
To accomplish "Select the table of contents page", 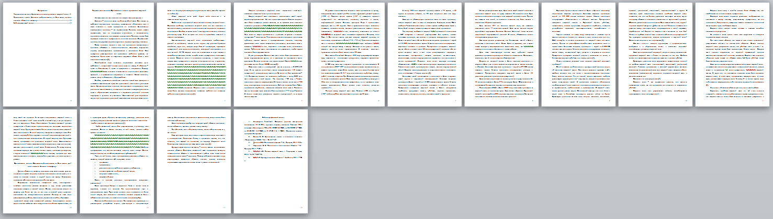I will point(40,54).
